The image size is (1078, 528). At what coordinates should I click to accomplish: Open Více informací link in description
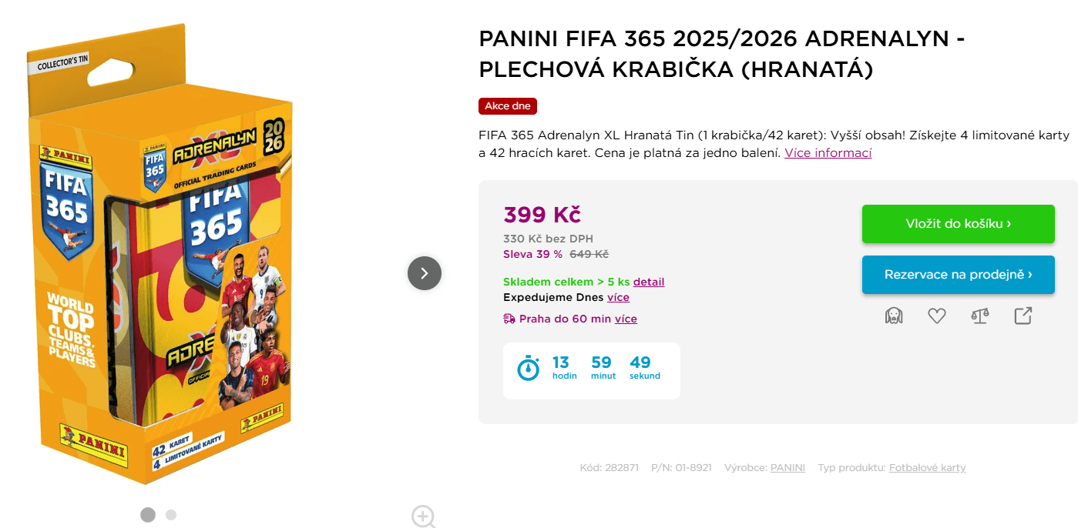[x=828, y=152]
